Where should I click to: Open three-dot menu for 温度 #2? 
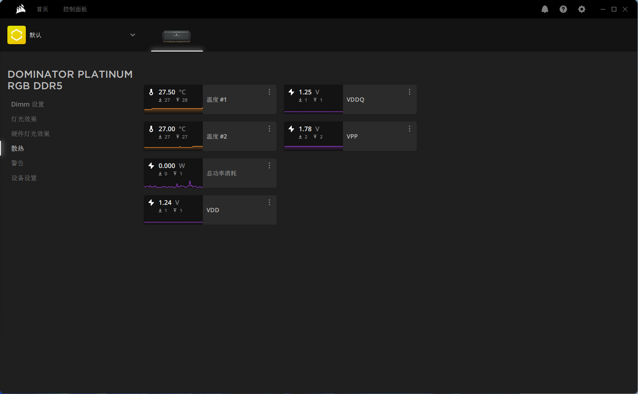point(270,129)
